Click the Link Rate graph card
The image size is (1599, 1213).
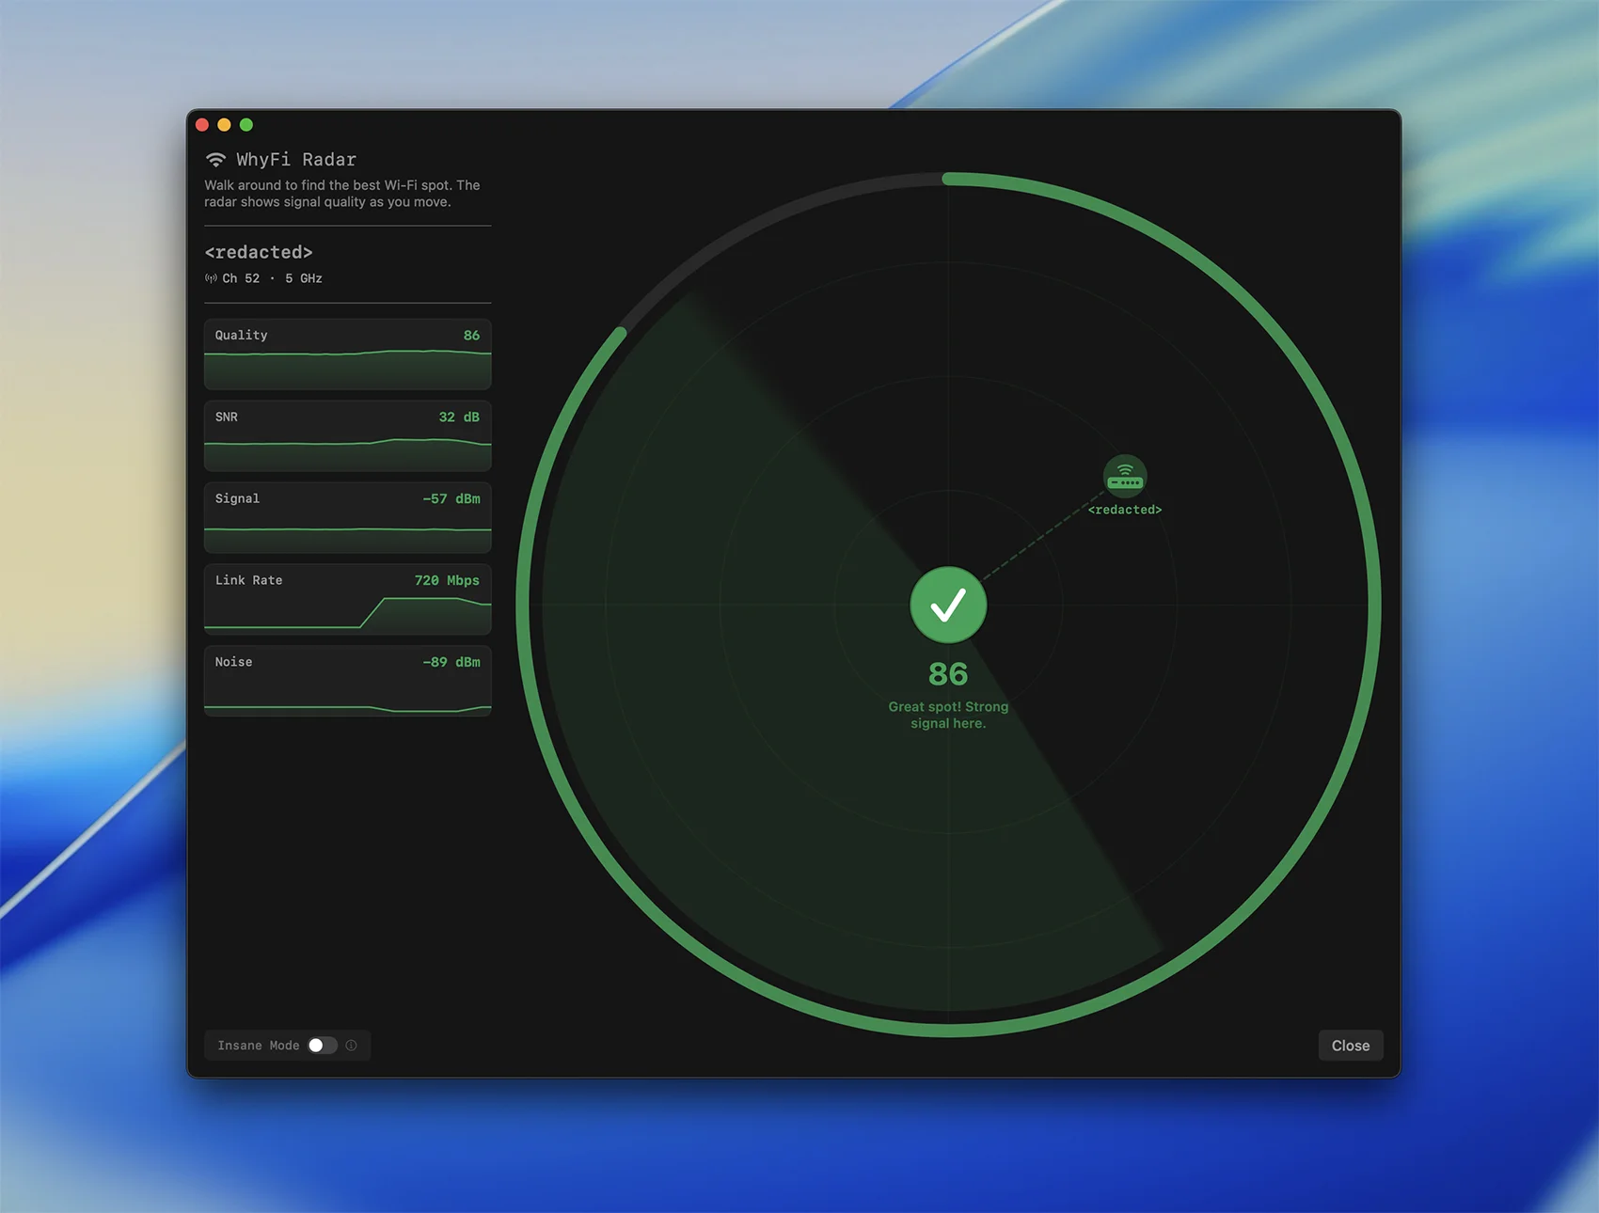(x=347, y=600)
